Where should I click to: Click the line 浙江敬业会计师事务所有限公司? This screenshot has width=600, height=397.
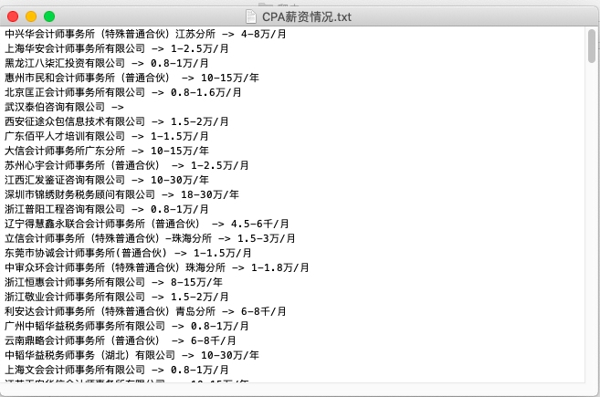coord(117,297)
